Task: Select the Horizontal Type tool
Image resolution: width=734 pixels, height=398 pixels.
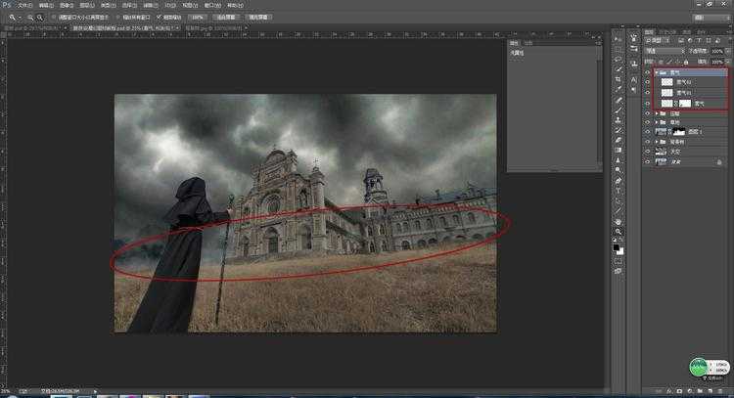Action: coord(619,193)
